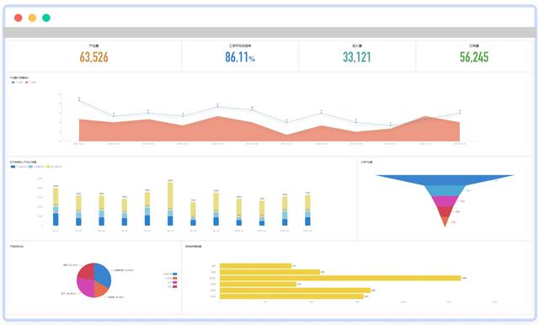The height and width of the screenshot is (325, 539).
Task: Click the magenta pie legend swatch
Action: tap(175, 282)
